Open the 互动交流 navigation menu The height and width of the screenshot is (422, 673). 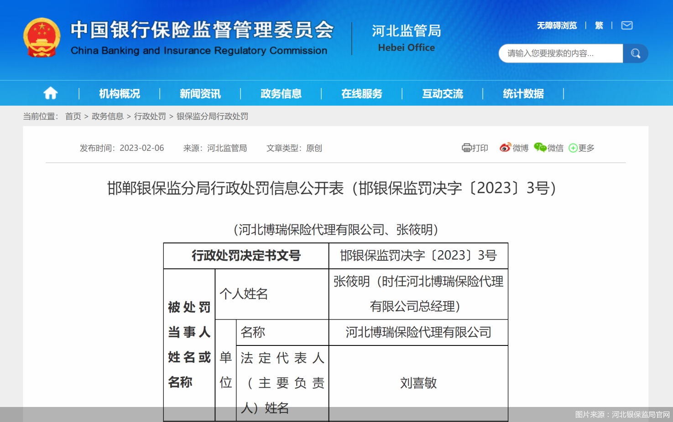[x=442, y=93]
